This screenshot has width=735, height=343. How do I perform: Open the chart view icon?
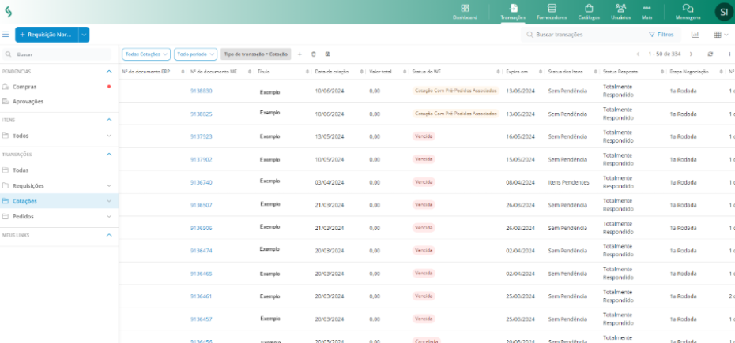pyautogui.click(x=695, y=35)
